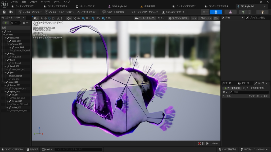Activate the translate (move) gizmo tool

click(x=46, y=18)
